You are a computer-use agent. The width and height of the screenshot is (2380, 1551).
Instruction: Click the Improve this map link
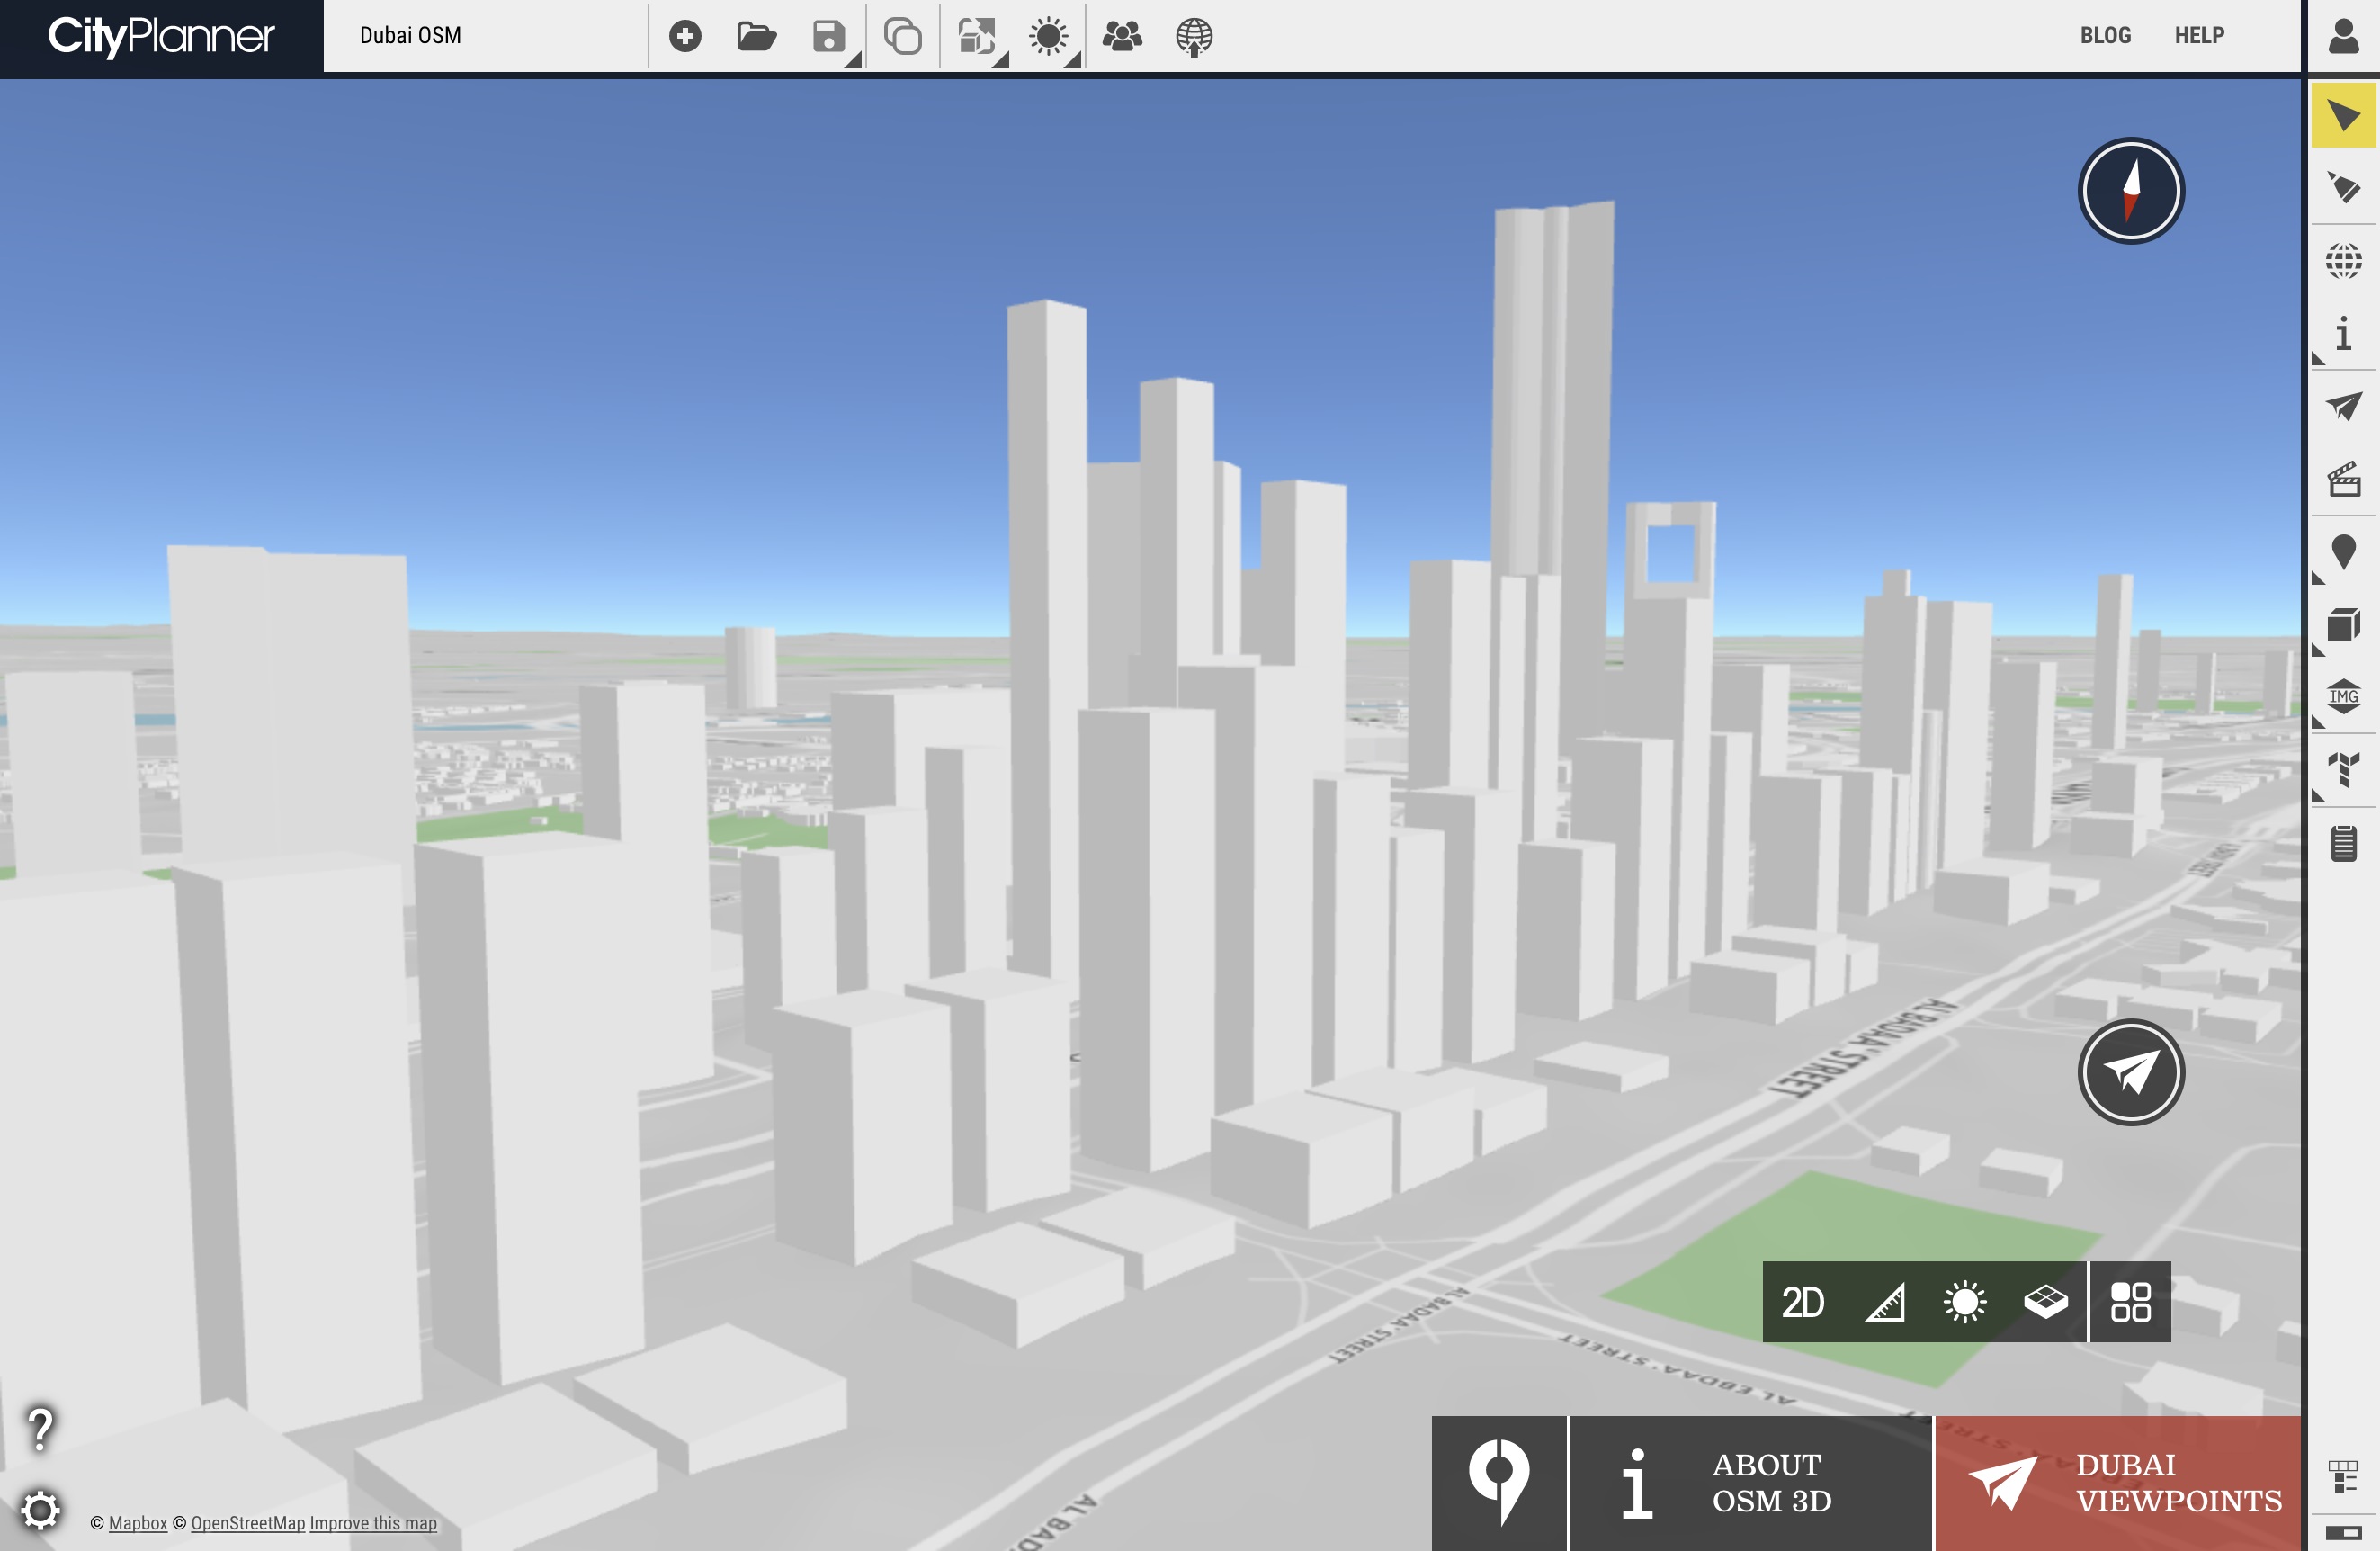pos(373,1522)
